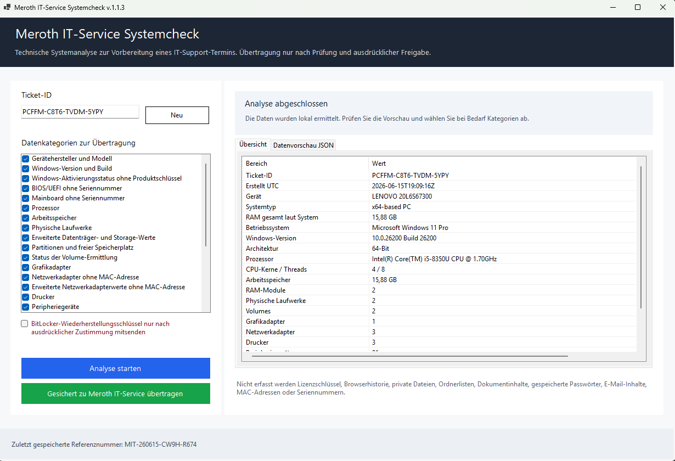This screenshot has height=461, width=675.
Task: Enable BitLocker-Wiederherstellungsschlüssel mitsenden checkbox
Action: click(x=25, y=324)
